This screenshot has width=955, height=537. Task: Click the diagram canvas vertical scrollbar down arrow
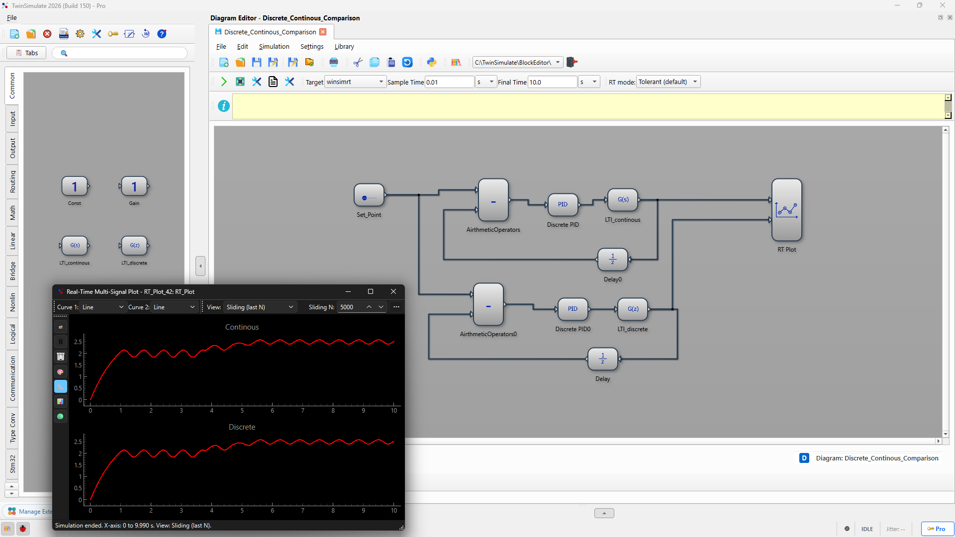coord(946,434)
